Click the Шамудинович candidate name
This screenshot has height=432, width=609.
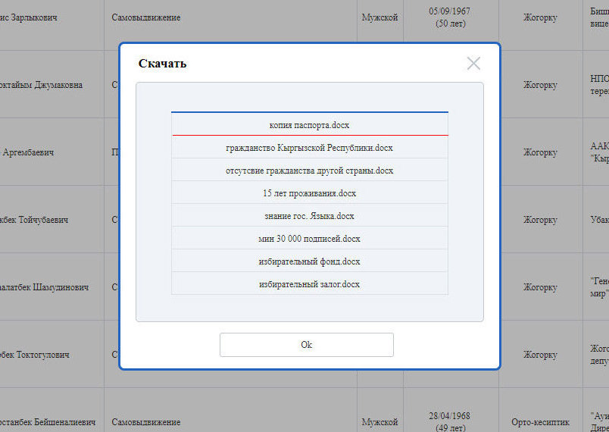coord(44,287)
